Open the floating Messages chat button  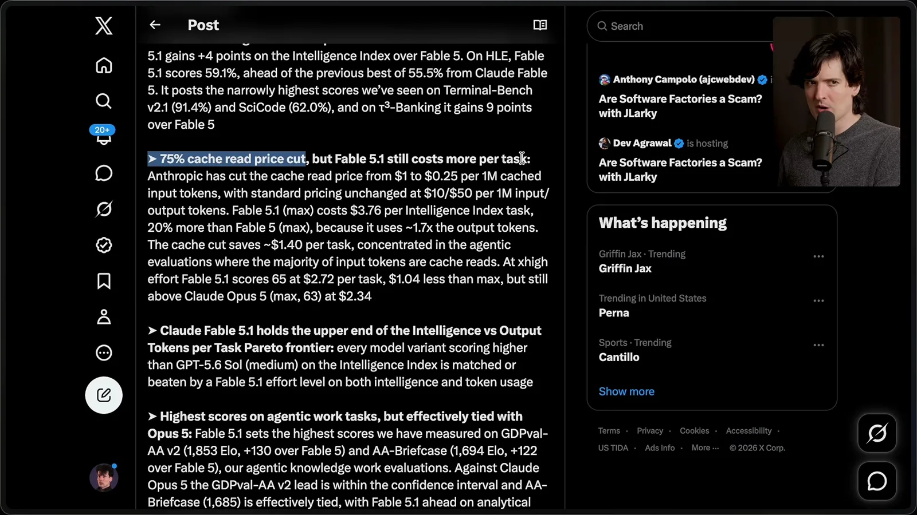[877, 481]
